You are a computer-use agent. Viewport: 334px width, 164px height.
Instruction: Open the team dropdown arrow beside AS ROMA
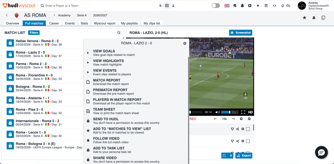[x=54, y=15]
